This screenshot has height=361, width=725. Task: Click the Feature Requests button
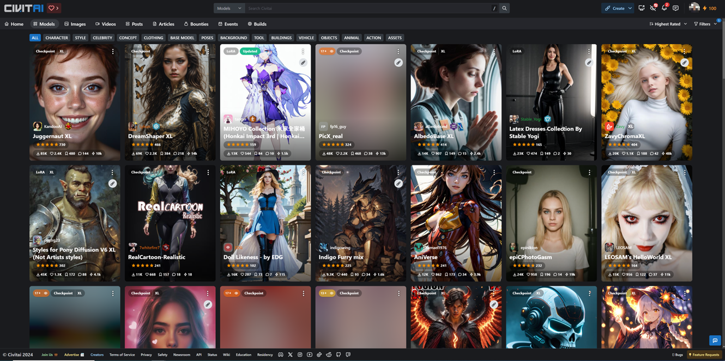(704, 354)
